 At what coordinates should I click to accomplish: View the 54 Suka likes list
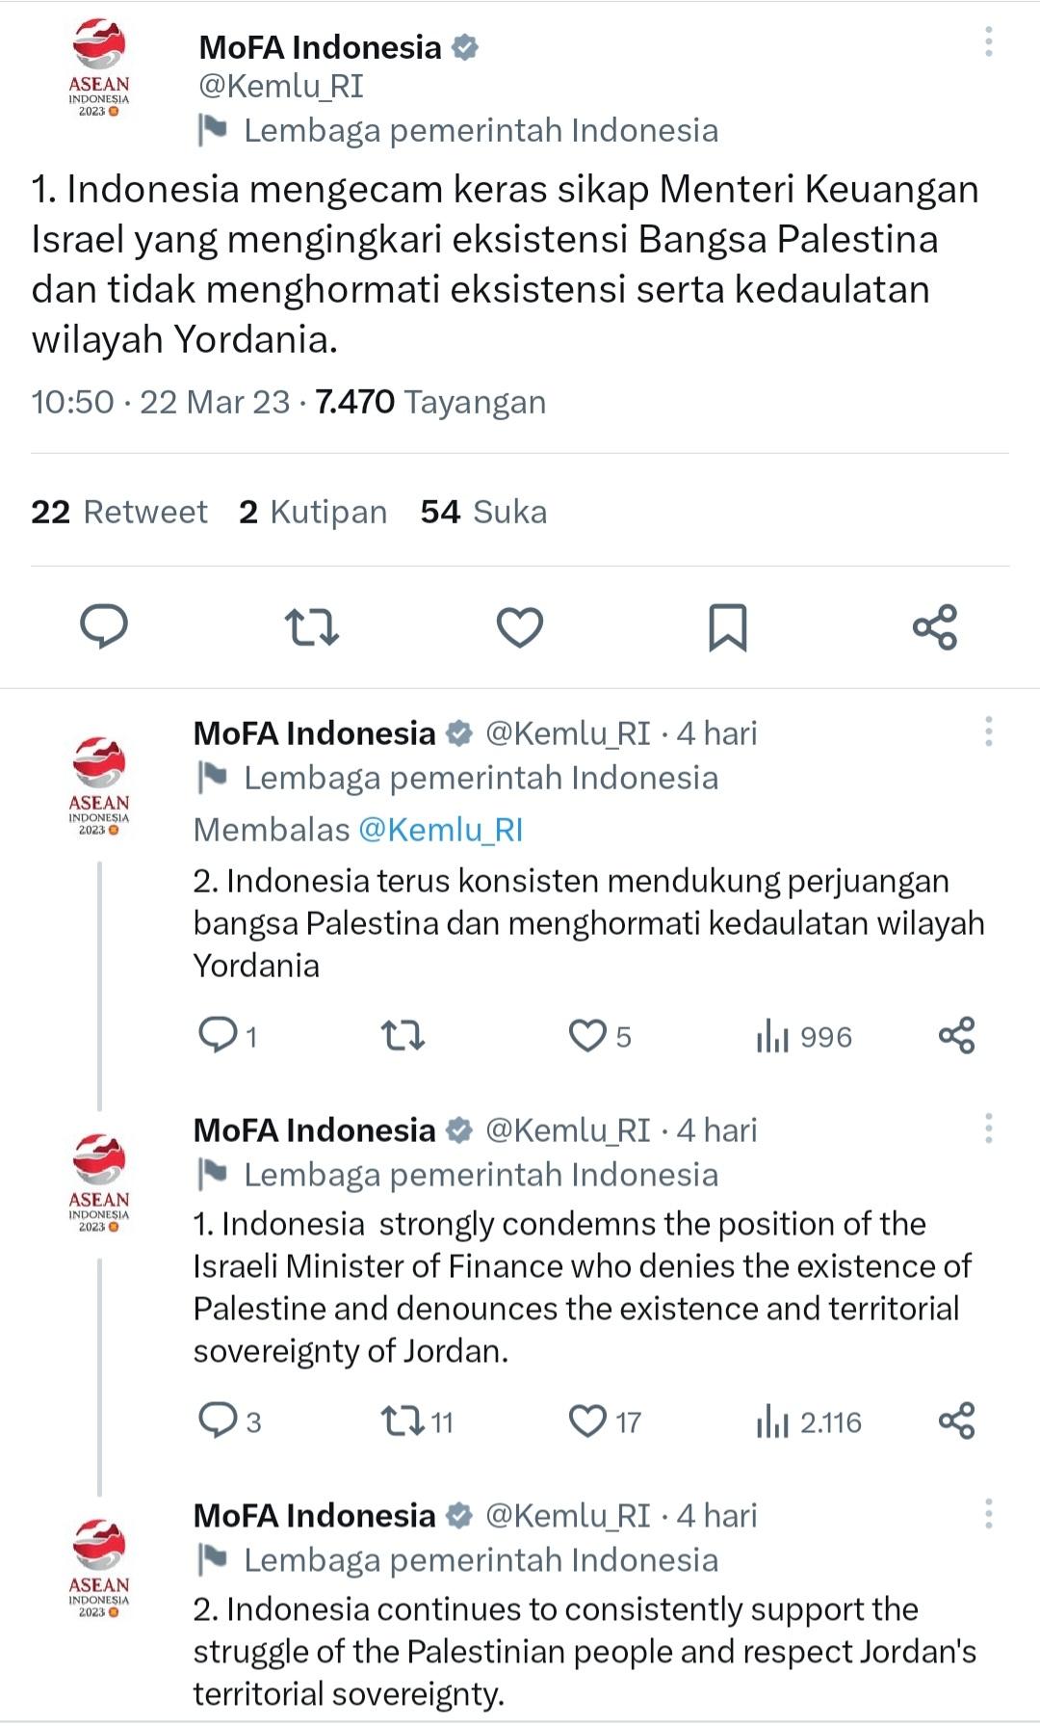tap(483, 512)
